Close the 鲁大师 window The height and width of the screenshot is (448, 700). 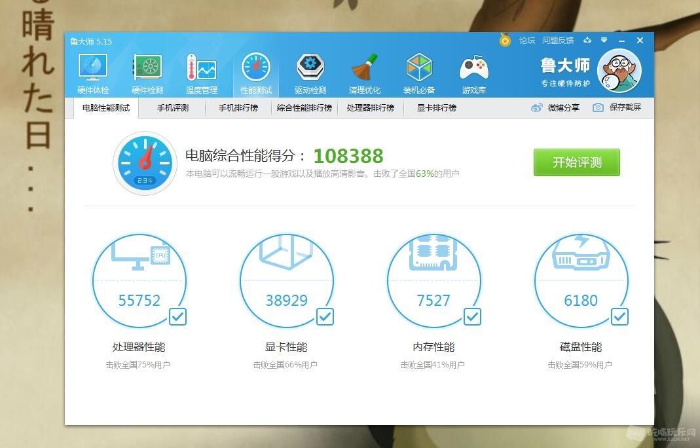click(640, 40)
